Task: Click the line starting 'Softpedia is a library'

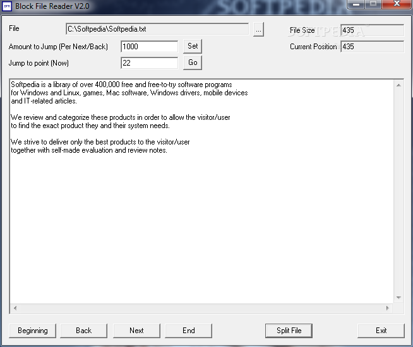Action: coord(121,85)
